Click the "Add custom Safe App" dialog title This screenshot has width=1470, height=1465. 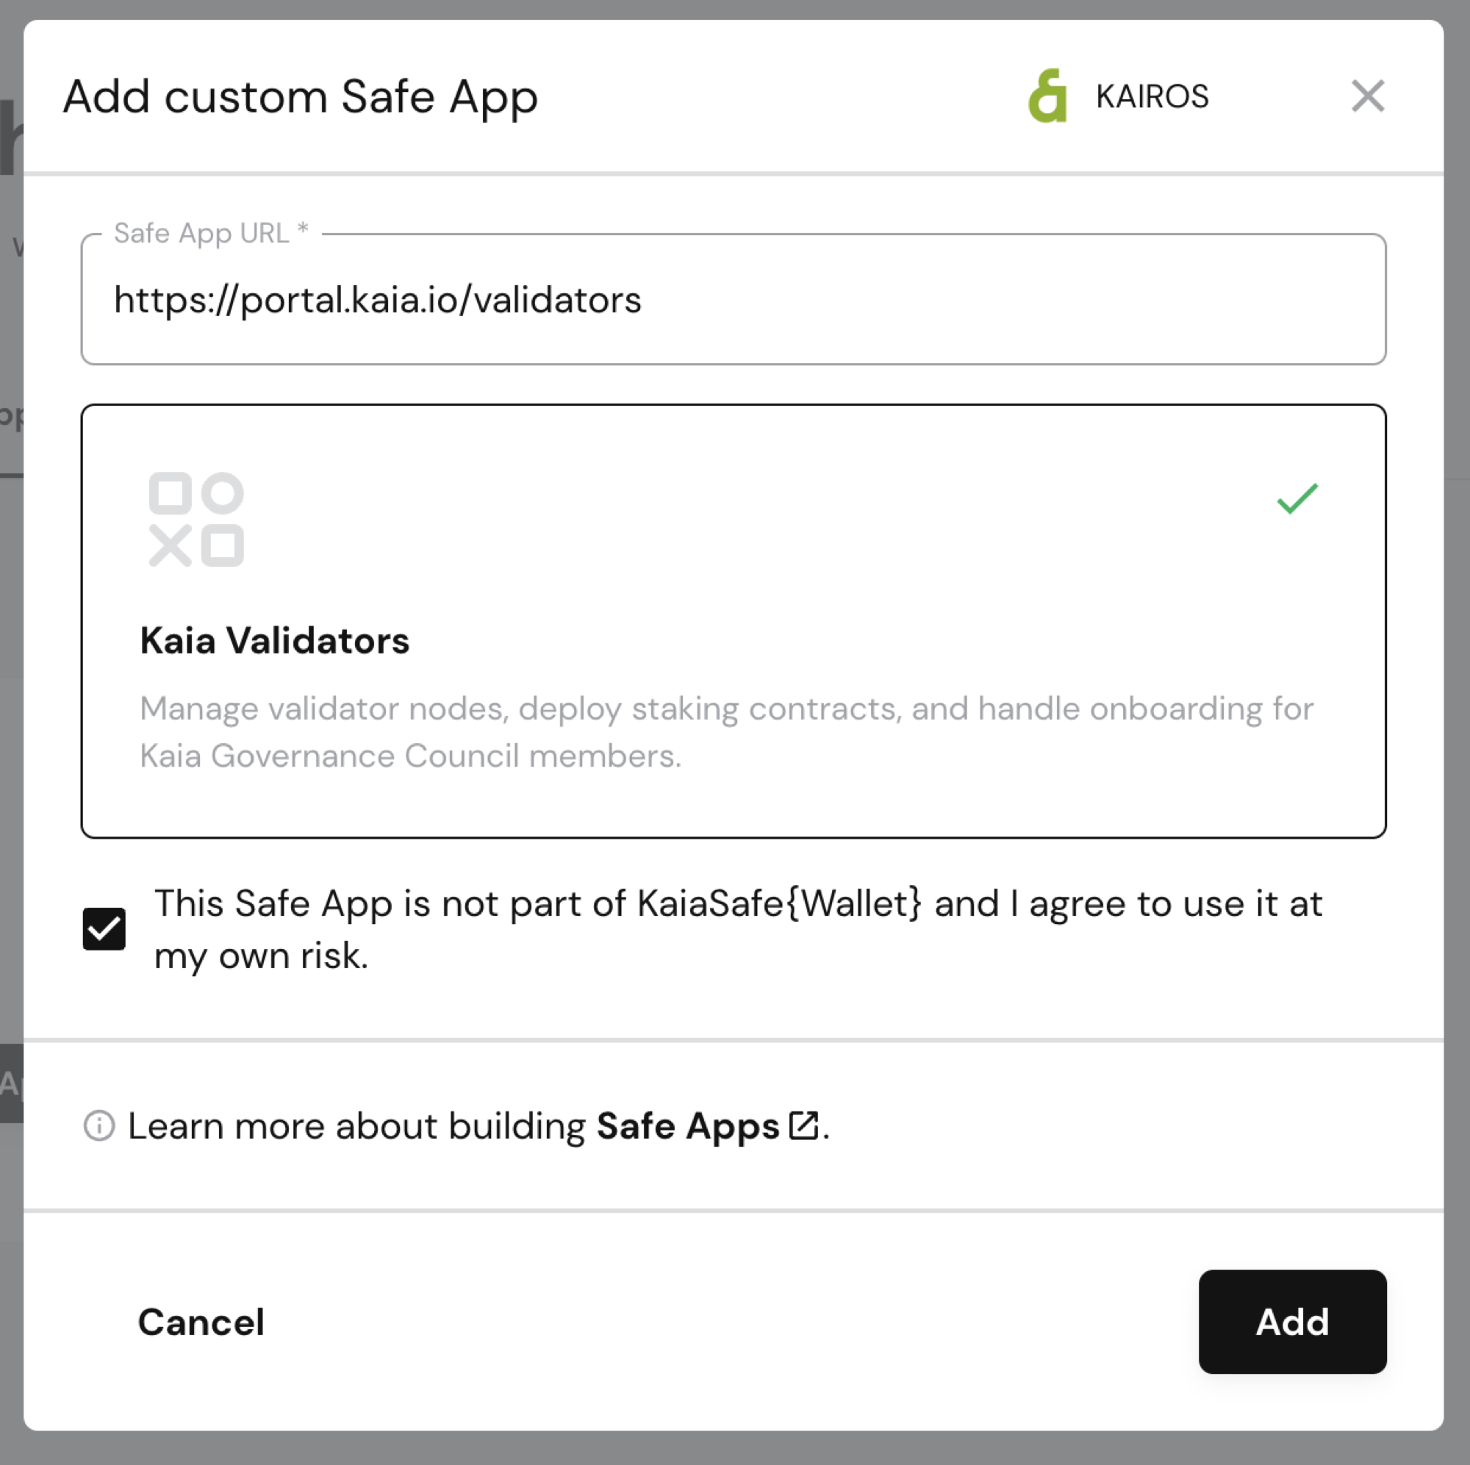tap(301, 96)
